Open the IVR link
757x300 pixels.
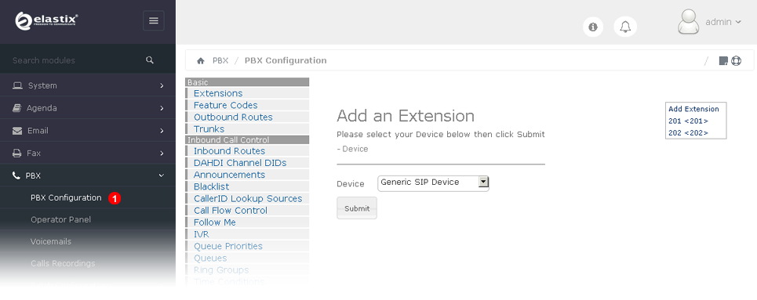pyautogui.click(x=202, y=234)
